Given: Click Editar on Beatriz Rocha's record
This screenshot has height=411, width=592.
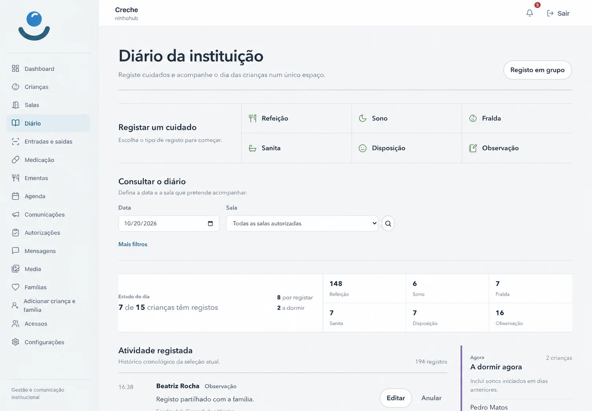Looking at the screenshot, I should (x=396, y=398).
